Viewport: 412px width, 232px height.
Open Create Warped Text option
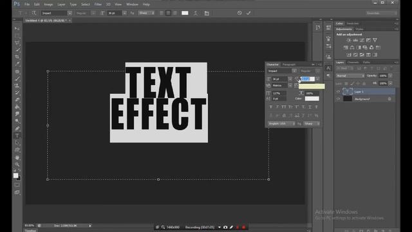(196, 13)
